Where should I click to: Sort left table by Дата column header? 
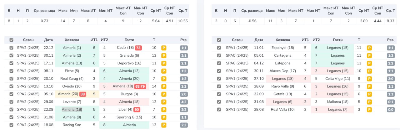pyautogui.click(x=48, y=40)
